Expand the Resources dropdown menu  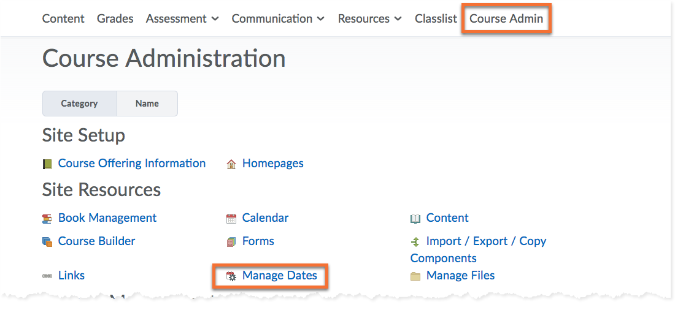click(369, 18)
